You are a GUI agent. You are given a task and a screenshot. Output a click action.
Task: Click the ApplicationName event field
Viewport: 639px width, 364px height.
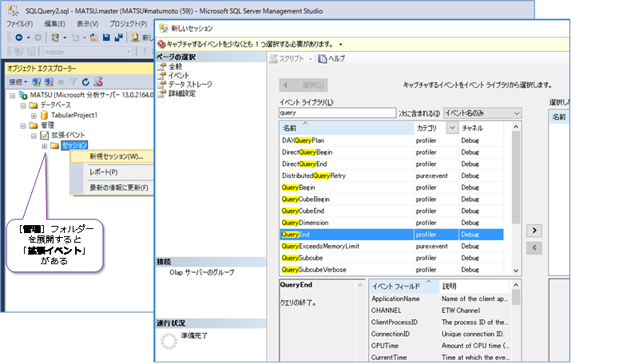click(395, 299)
